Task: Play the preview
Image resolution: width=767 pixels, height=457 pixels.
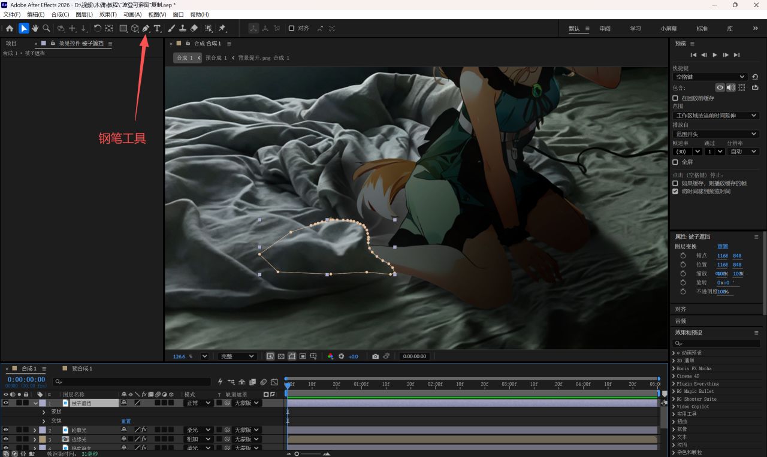Action: (715, 55)
